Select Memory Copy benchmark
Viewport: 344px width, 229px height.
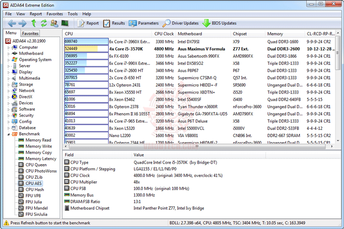coord(39,152)
